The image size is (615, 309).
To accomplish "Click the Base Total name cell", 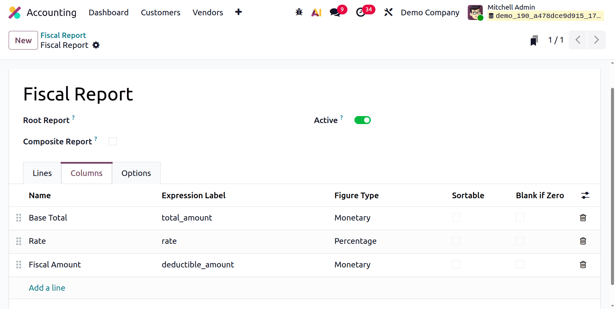I will pyautogui.click(x=48, y=218).
